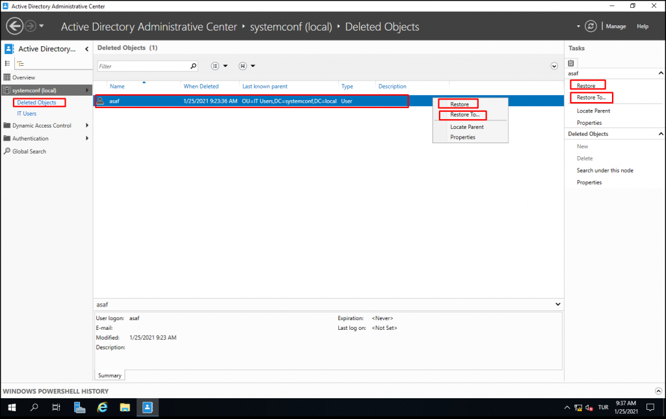Switch to tree view in navigation pane
The width and height of the screenshot is (666, 419).
pos(20,63)
